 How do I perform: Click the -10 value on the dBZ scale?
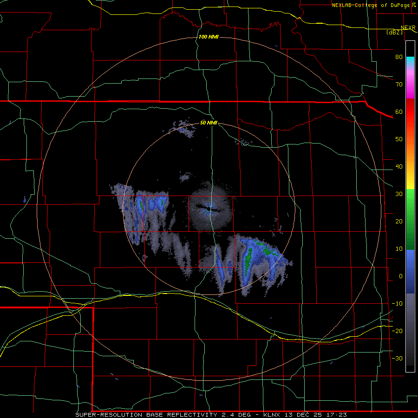click(x=397, y=304)
